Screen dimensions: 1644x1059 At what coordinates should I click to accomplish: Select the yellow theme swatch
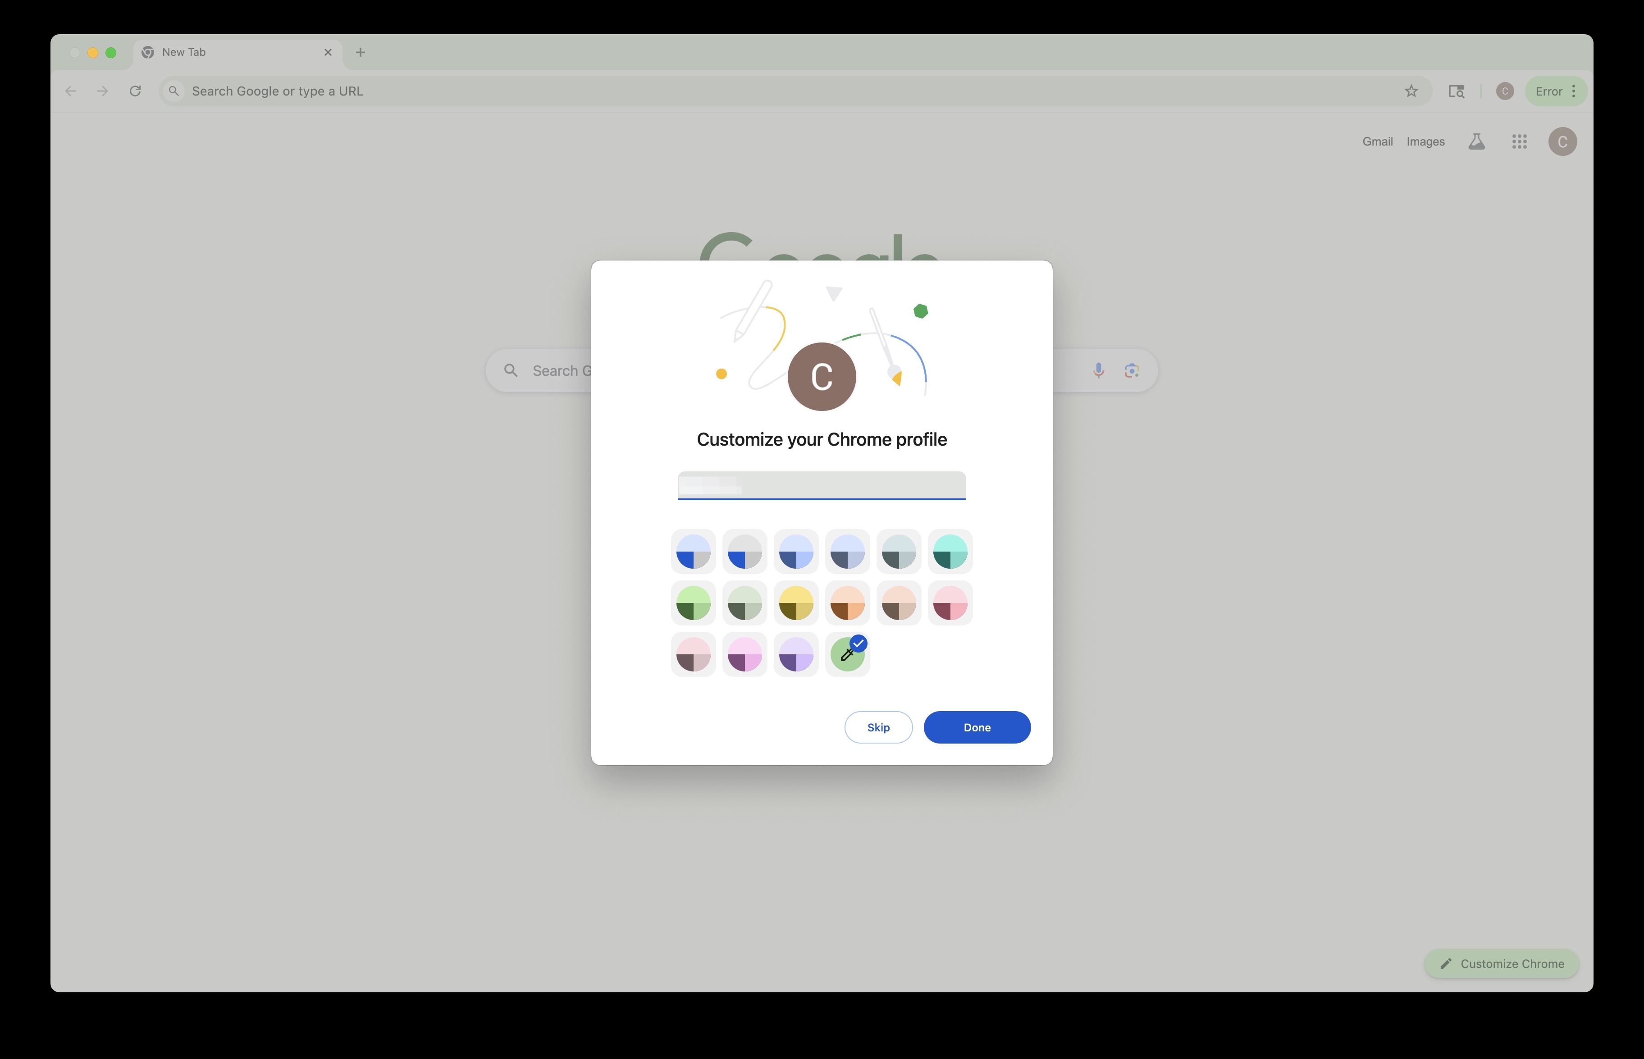pyautogui.click(x=796, y=603)
